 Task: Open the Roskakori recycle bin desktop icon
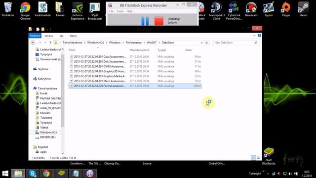(x=8, y=9)
